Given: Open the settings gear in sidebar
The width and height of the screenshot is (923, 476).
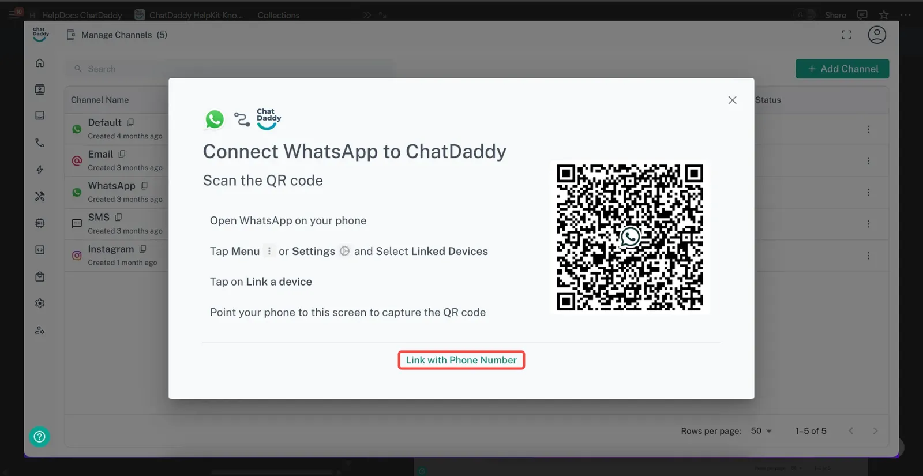Looking at the screenshot, I should (x=40, y=303).
